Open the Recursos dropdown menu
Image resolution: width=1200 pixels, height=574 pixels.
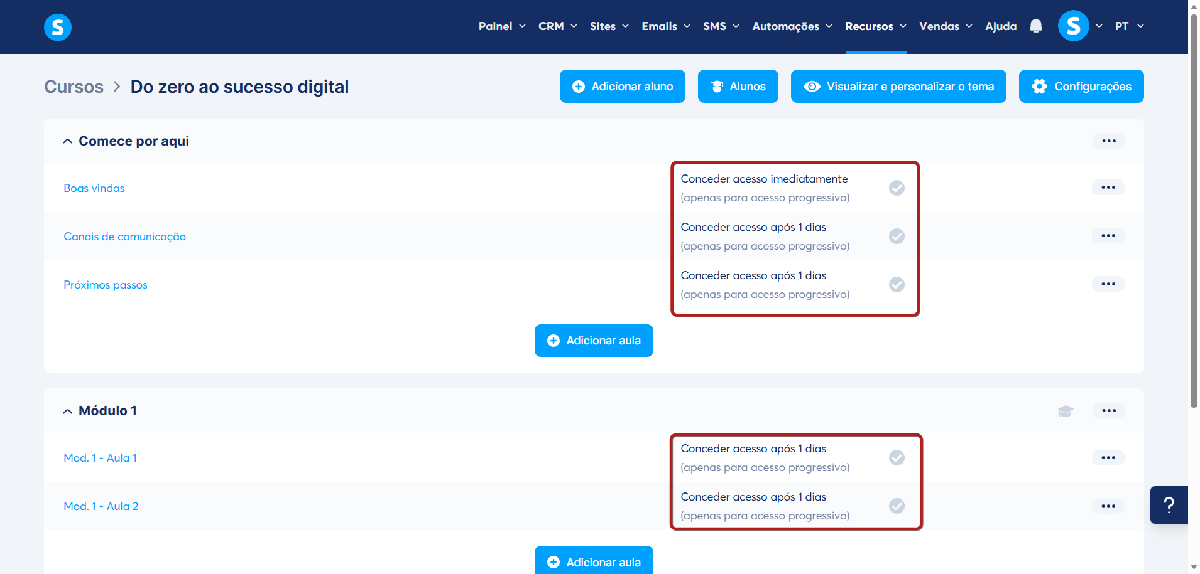(x=876, y=26)
